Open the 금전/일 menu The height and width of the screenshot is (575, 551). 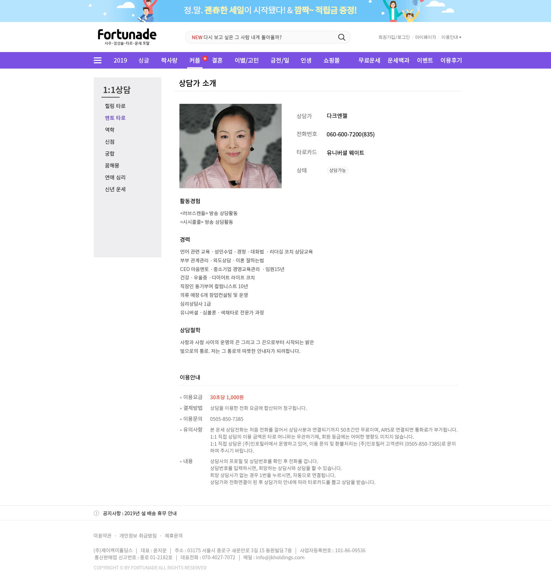tap(280, 61)
